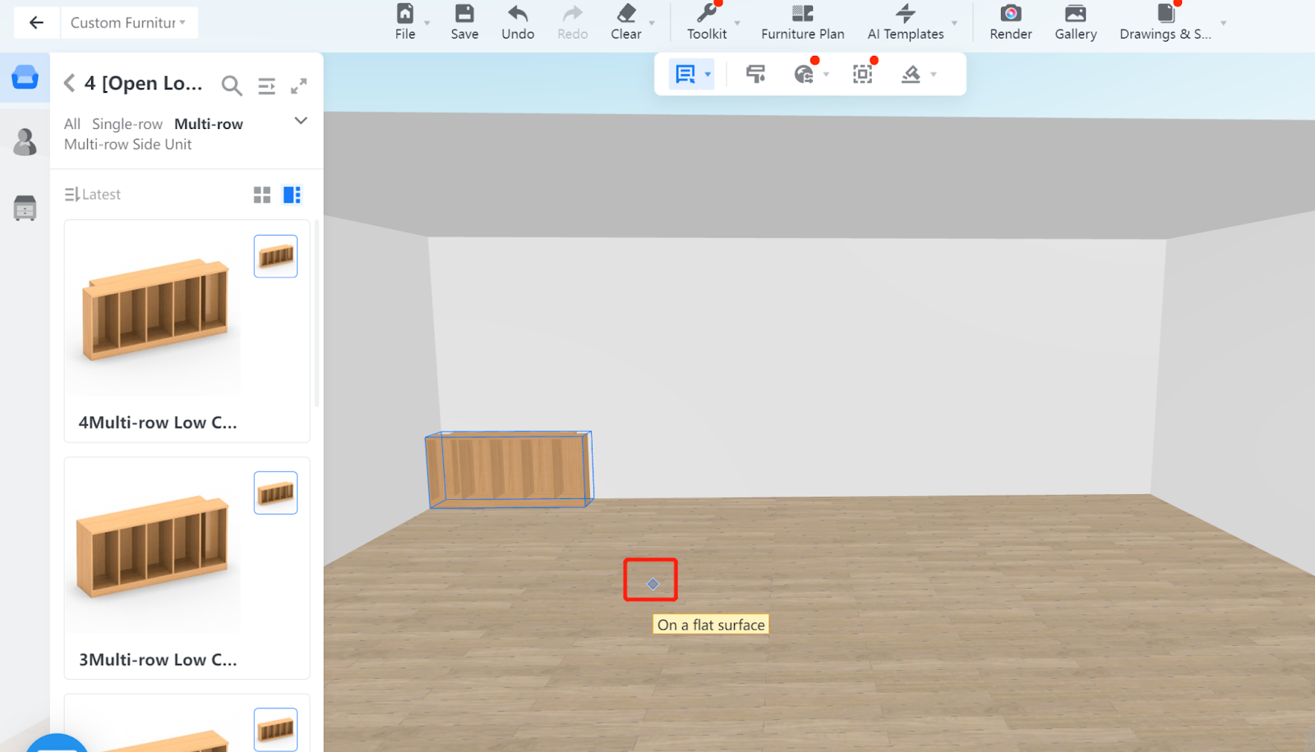Expand the catalog panel to full size
1315x752 pixels.
(299, 85)
